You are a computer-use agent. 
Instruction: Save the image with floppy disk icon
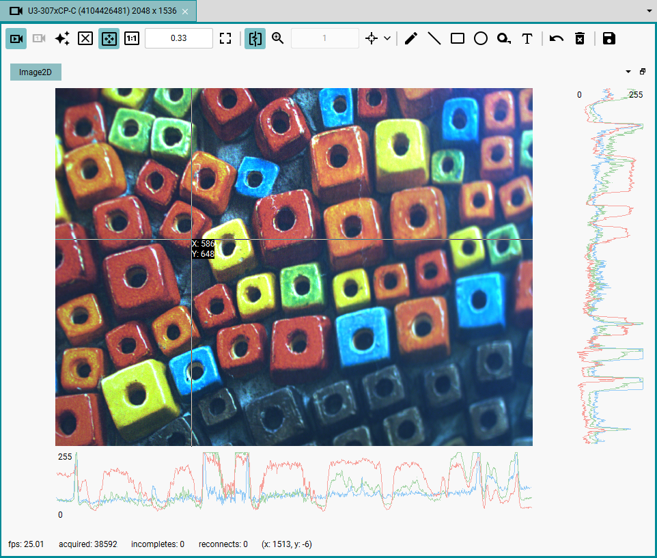[609, 38]
